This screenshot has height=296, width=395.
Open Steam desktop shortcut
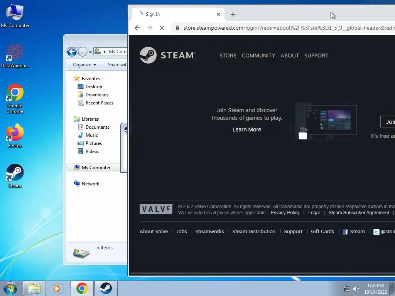15,176
